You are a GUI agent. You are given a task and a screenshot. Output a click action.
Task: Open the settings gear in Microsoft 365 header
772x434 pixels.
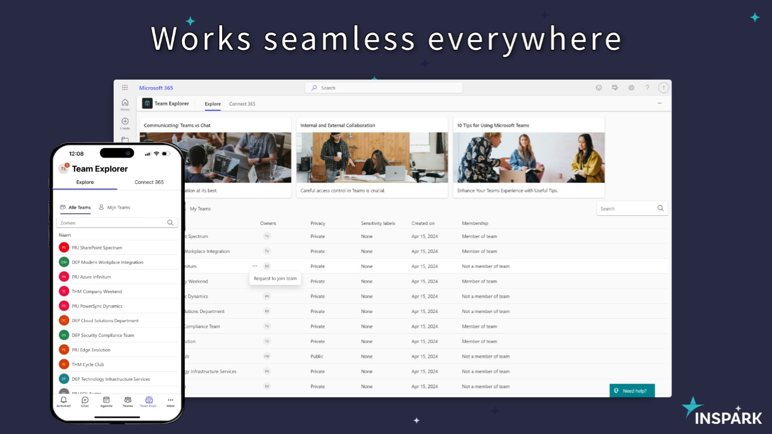(x=631, y=88)
